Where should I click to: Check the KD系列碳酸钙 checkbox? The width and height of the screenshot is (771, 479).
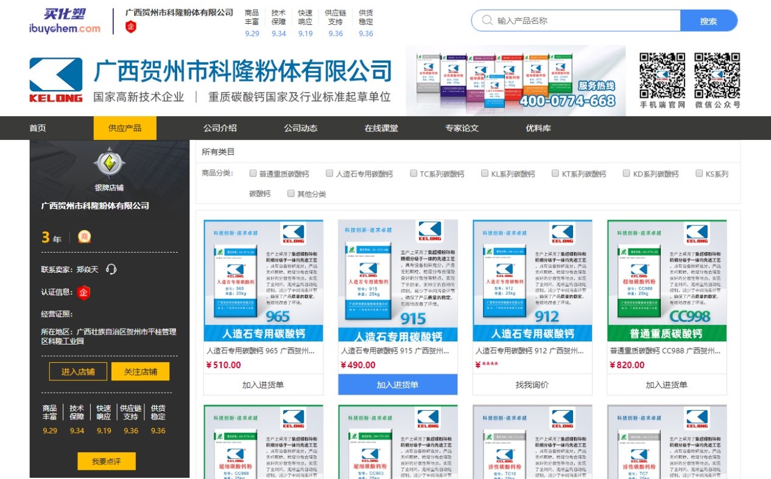point(627,173)
